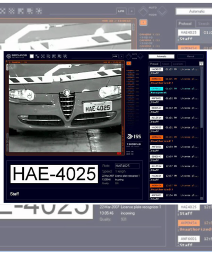This screenshot has height=254, width=212.
Task: Switch to Manual mode
Action: (190, 57)
